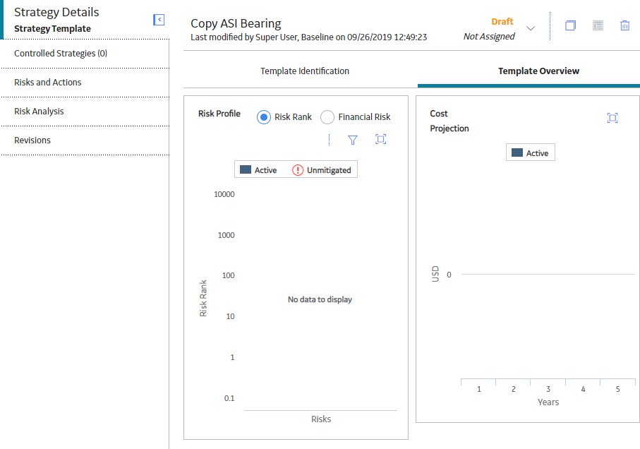
Task: Click the Draft status label
Action: 502,22
